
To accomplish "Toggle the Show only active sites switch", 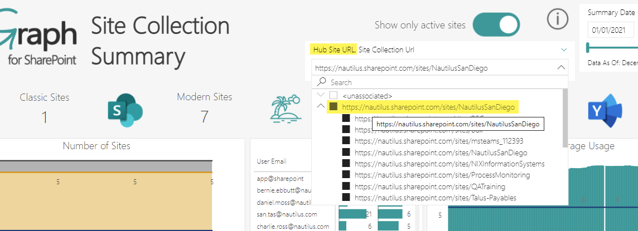I will 496,25.
